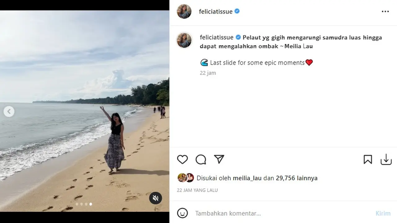Open comments with the speech bubble icon
The image size is (397, 223).
point(201,160)
